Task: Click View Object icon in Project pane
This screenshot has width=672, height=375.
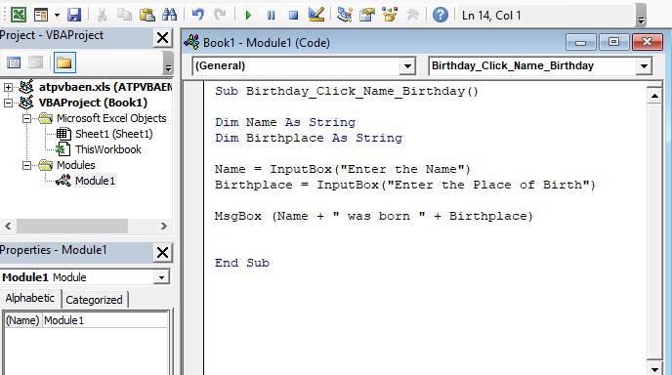Action: tap(35, 63)
